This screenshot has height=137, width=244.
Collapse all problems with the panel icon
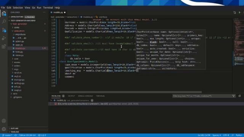[239, 96]
